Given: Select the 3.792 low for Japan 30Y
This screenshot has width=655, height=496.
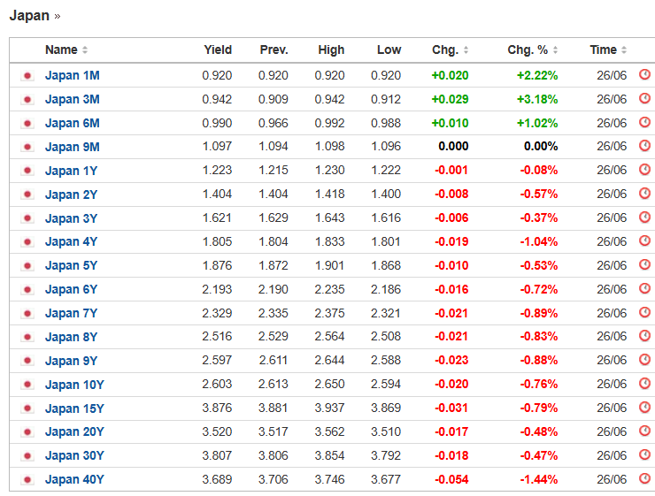Looking at the screenshot, I should pyautogui.click(x=386, y=455).
